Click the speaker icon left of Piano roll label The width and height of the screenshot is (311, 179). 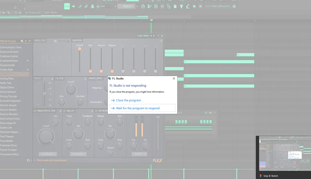click(26, 12)
